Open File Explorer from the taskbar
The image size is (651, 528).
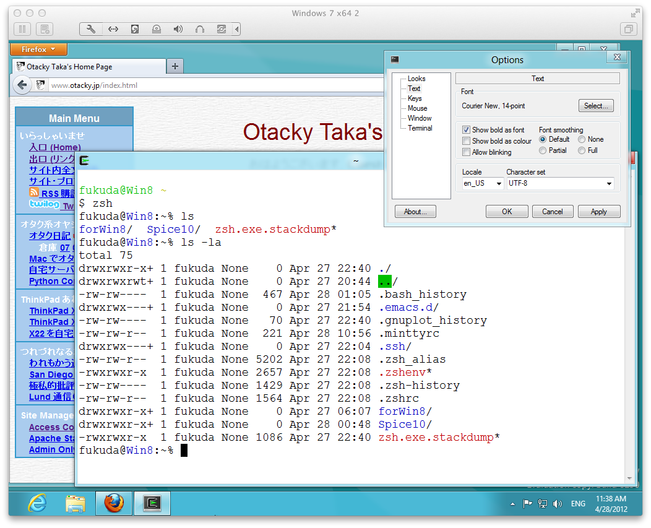click(x=75, y=503)
